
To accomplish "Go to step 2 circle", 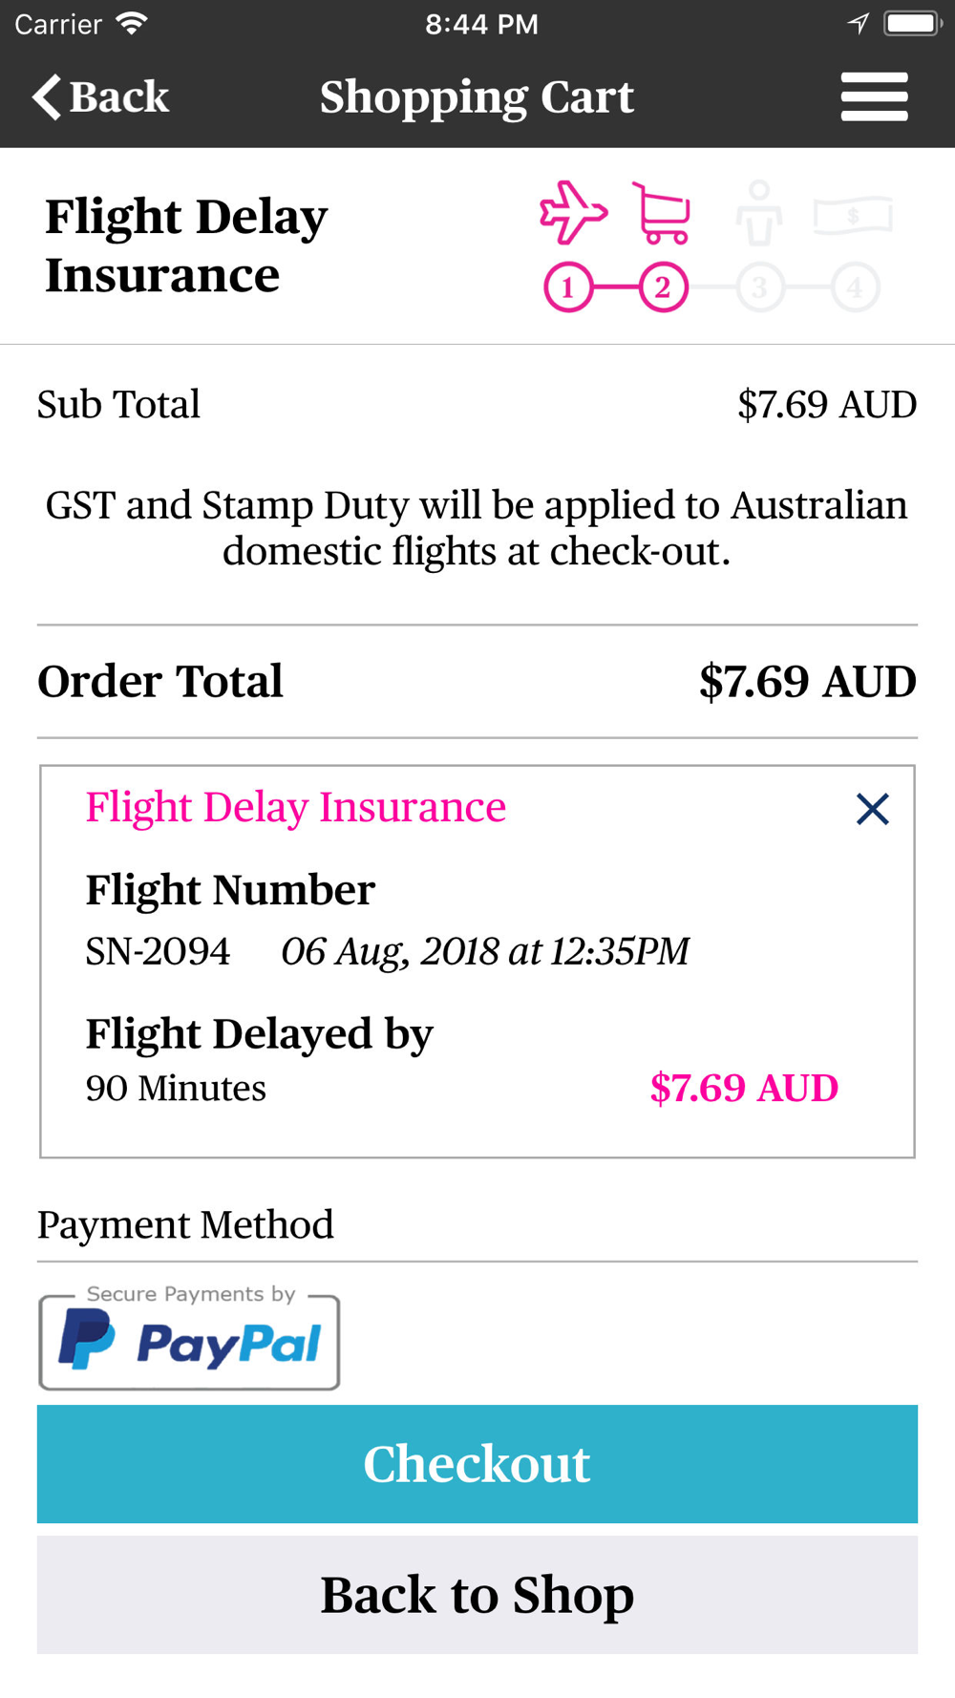I will pos(663,287).
